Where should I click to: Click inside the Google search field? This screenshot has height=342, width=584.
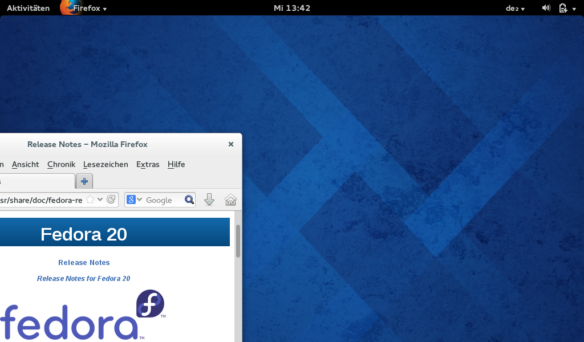[x=163, y=200]
